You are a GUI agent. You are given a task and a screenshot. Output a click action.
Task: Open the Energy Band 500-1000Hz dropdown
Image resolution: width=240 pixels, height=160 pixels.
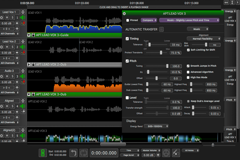coord(156,126)
